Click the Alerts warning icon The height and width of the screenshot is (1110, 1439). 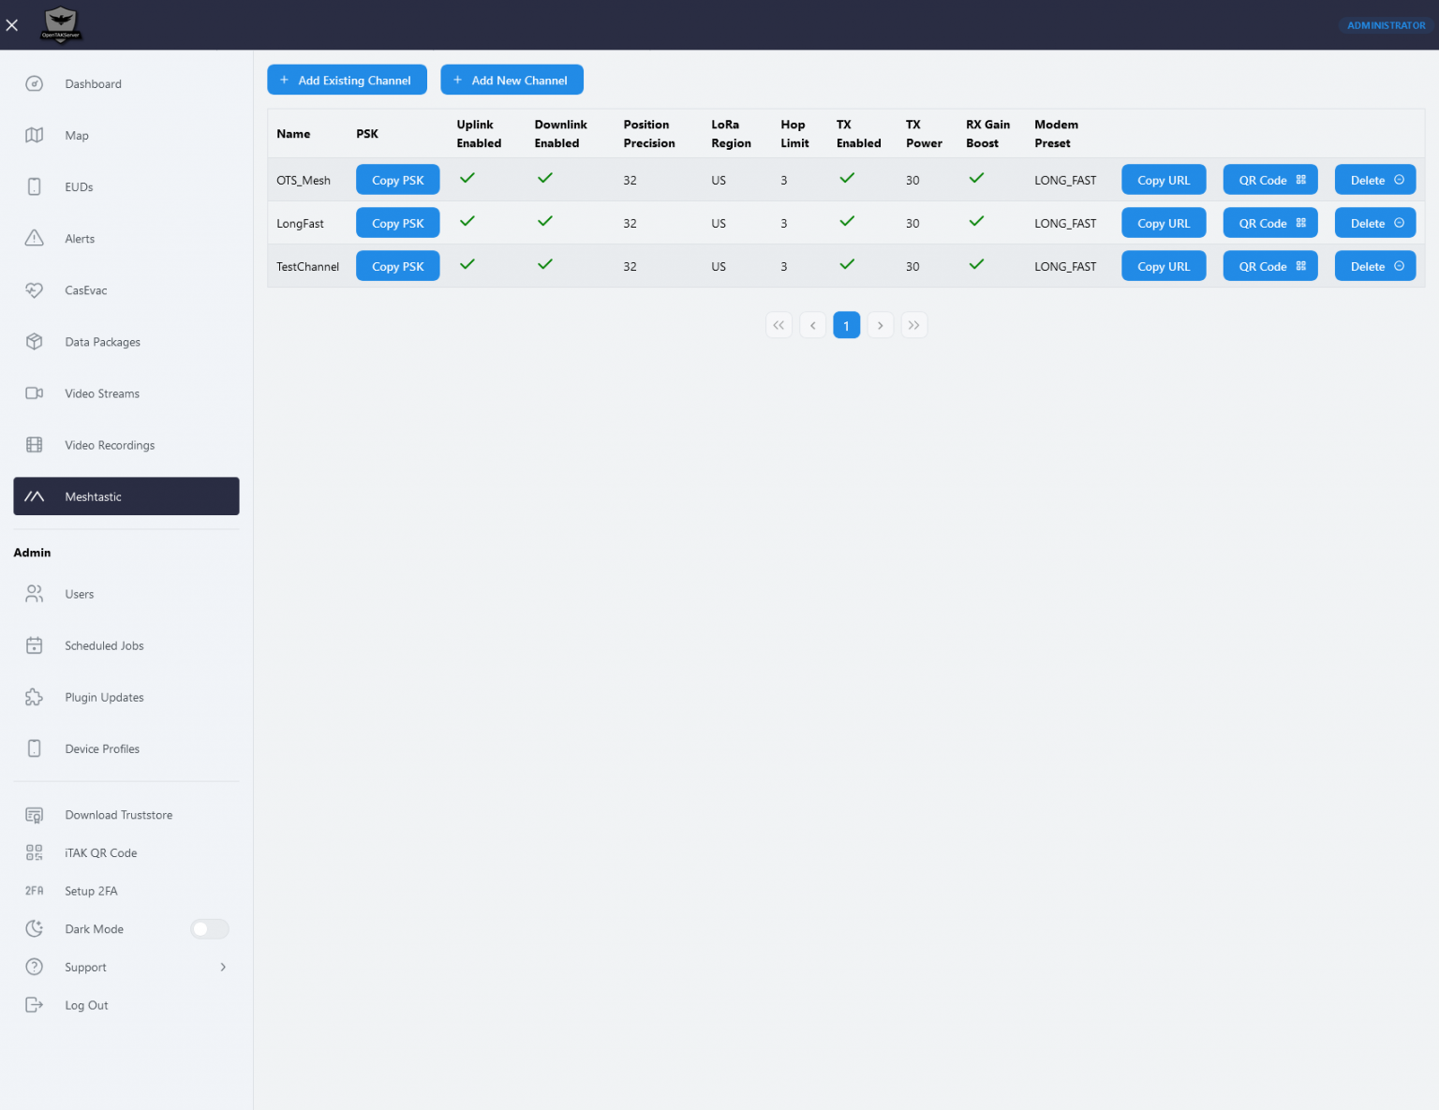34,238
